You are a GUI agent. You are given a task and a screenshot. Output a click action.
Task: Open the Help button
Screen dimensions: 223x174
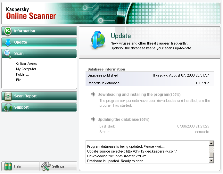[20, 167]
